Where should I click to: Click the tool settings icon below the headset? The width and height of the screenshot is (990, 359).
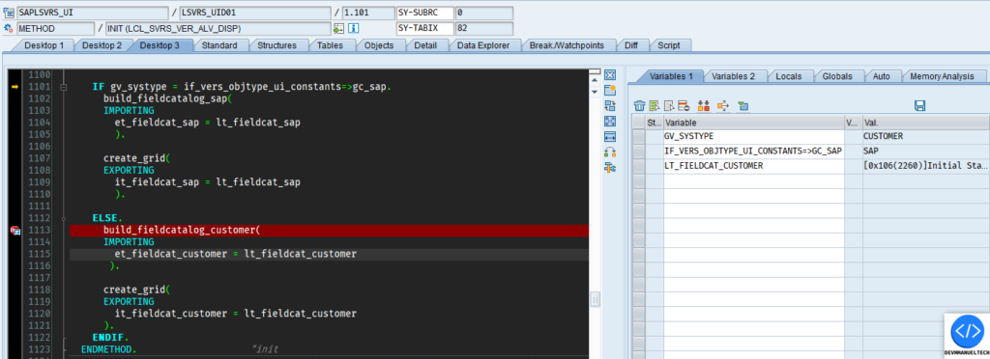(610, 168)
